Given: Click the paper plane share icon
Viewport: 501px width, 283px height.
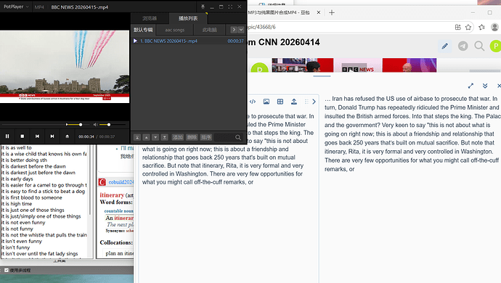Looking at the screenshot, I should click(463, 46).
